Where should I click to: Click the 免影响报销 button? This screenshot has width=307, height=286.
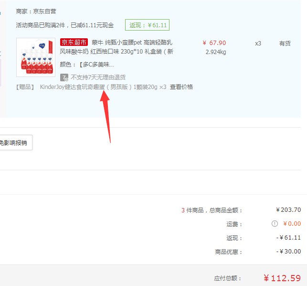click(x=16, y=143)
